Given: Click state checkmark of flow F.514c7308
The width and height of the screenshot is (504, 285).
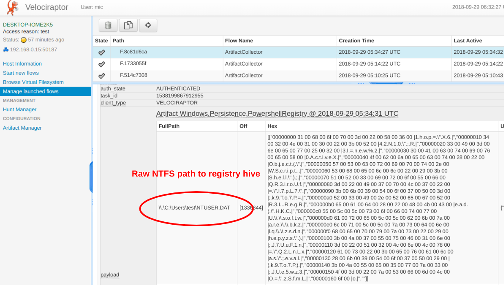Looking at the screenshot, I should click(x=102, y=76).
